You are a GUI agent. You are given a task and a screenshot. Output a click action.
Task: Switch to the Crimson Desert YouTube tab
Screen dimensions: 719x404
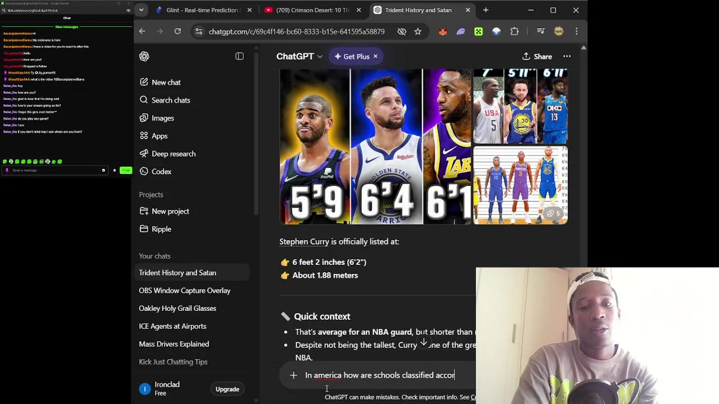(x=313, y=10)
